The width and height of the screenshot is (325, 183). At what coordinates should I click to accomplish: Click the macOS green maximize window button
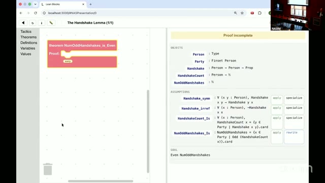coord(29,4)
